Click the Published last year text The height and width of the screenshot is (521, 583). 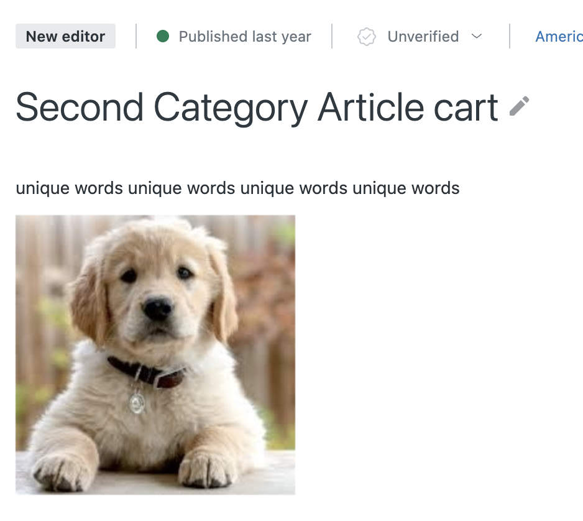245,37
